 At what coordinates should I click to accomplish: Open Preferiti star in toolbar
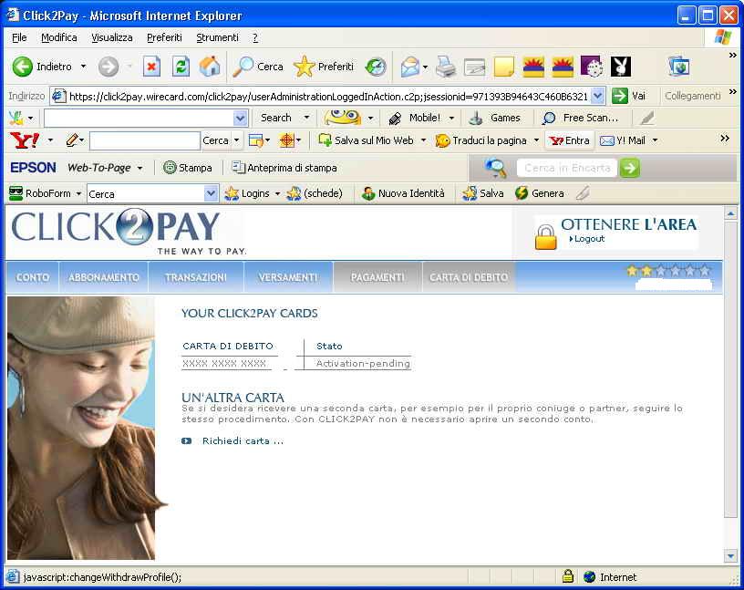click(x=324, y=67)
